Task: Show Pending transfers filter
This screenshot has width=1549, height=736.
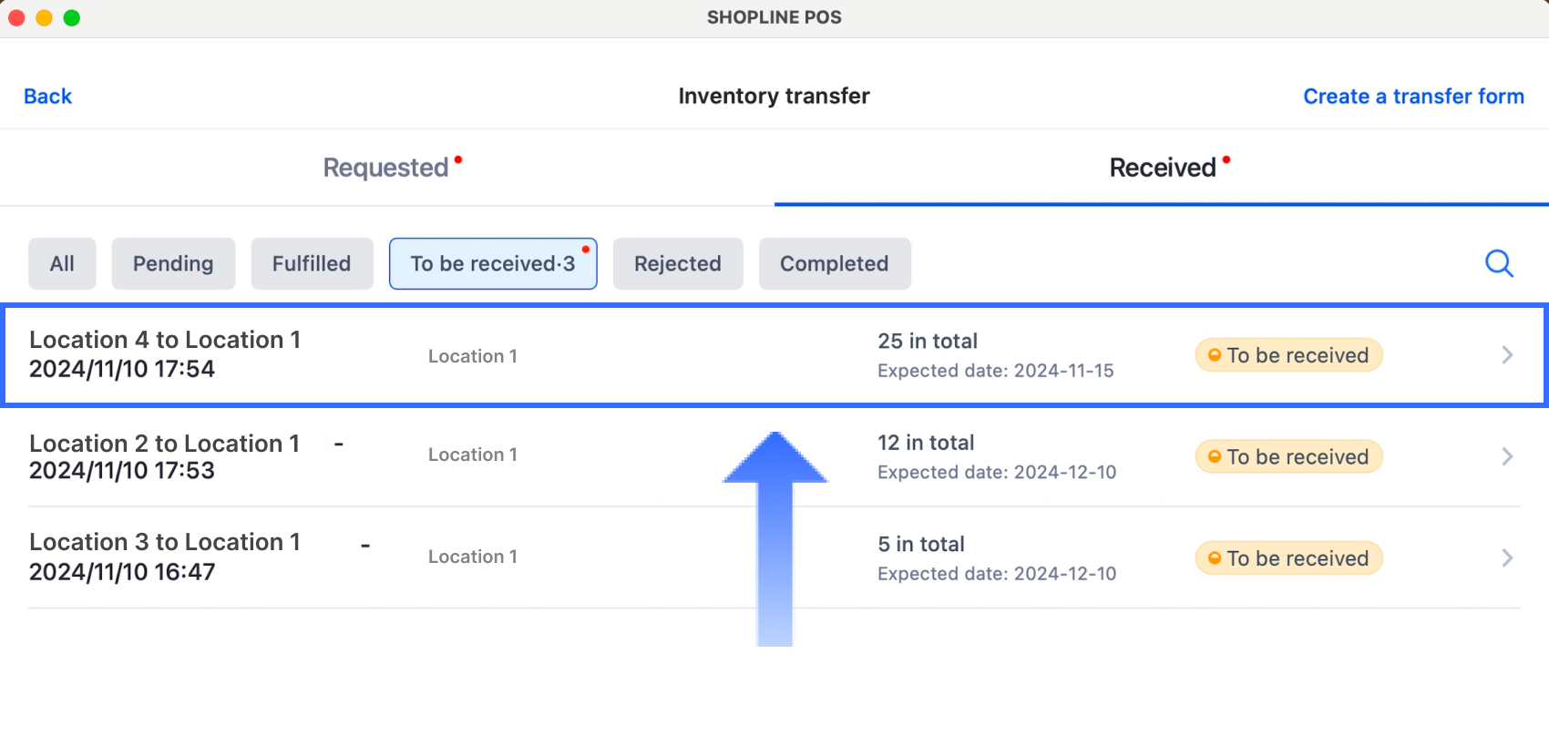Action: coord(173,264)
